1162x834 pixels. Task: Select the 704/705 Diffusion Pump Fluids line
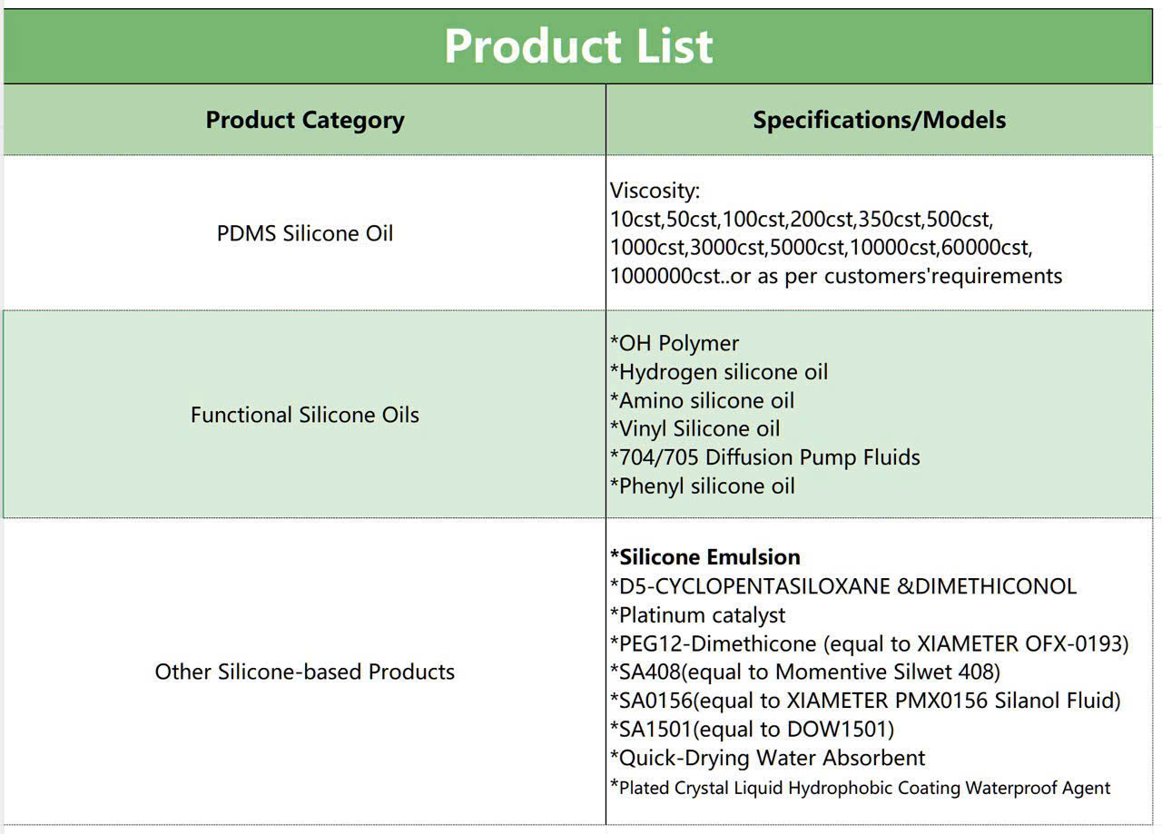tap(765, 457)
